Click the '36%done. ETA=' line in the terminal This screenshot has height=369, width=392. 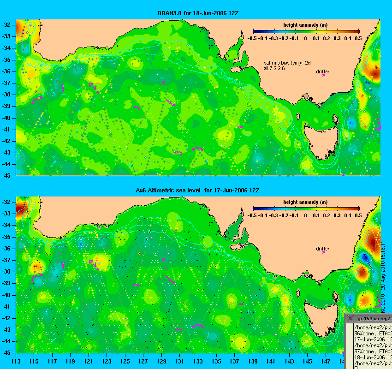point(373,333)
